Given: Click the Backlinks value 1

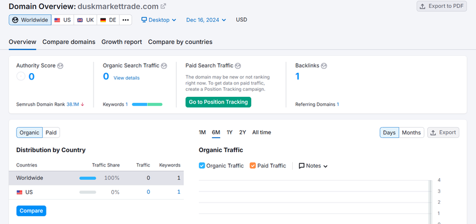Looking at the screenshot, I should pyautogui.click(x=297, y=77).
